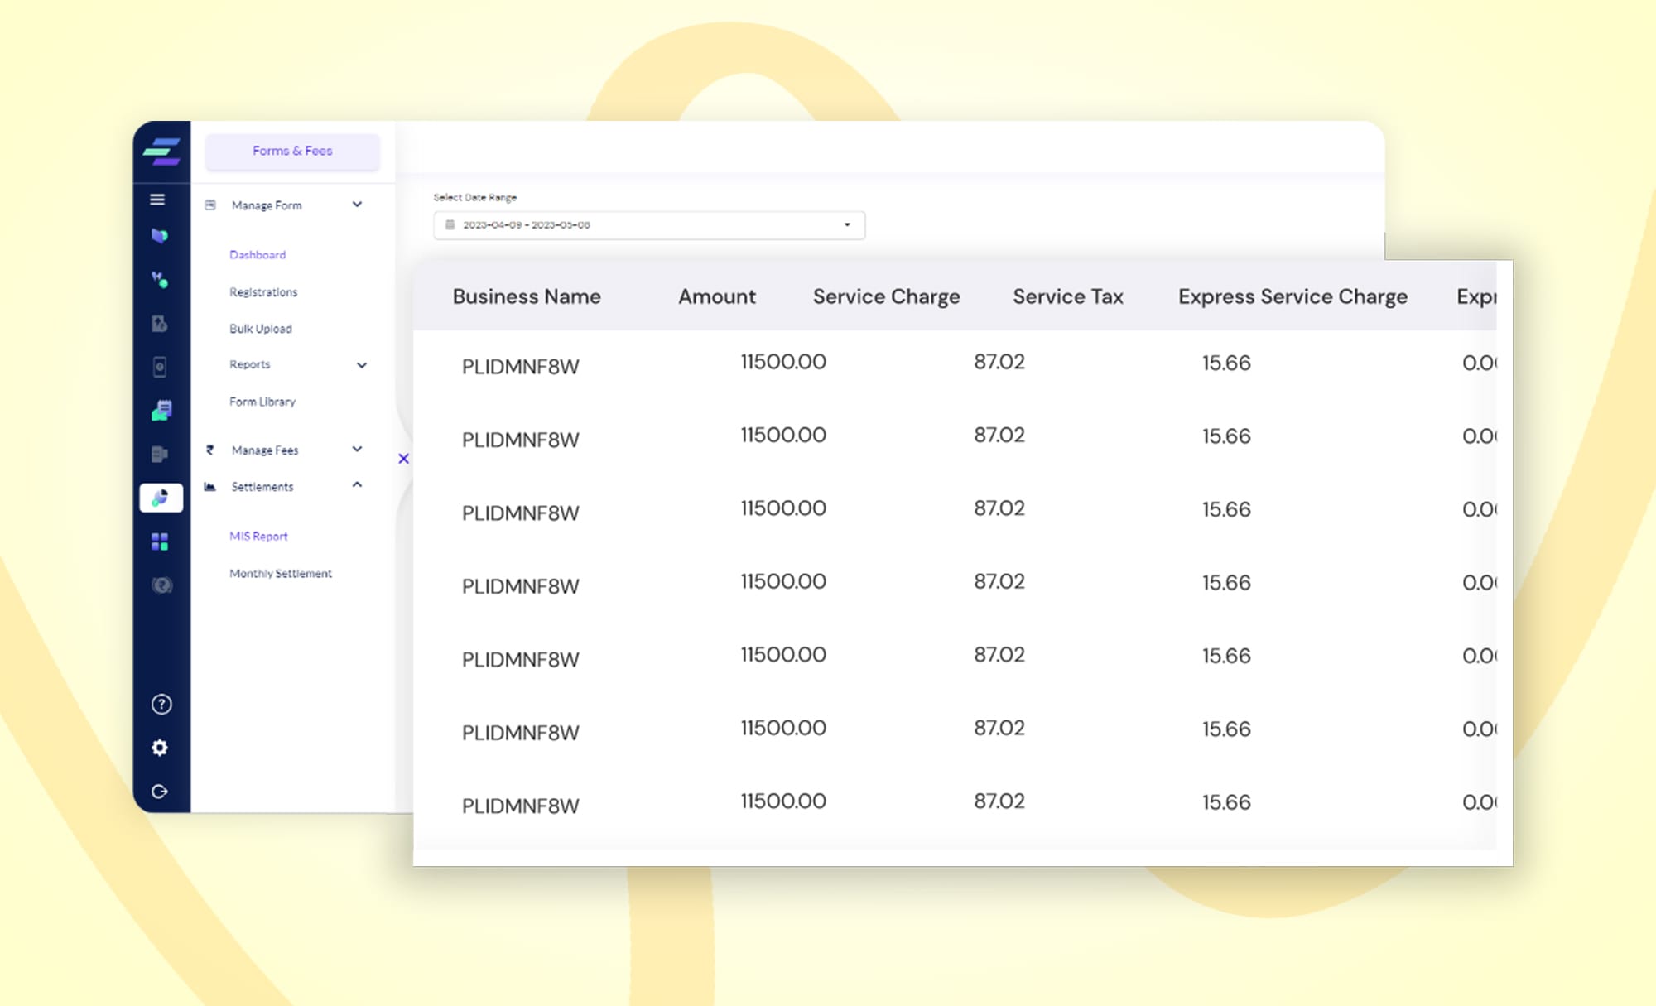Expand the Manage Fees chevron

357,449
